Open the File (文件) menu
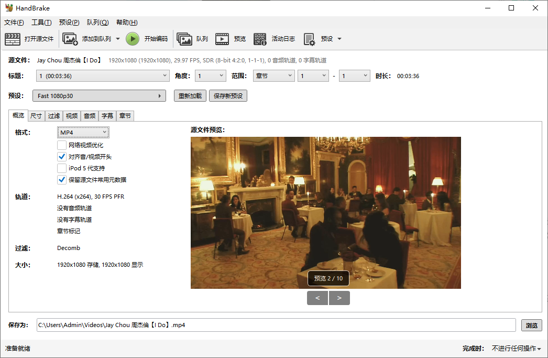The image size is (548, 358). pyautogui.click(x=14, y=23)
